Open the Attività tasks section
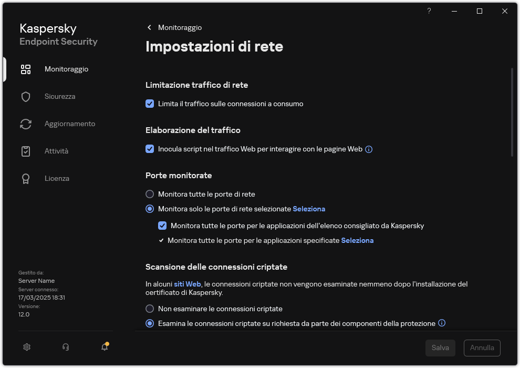 pos(25,151)
